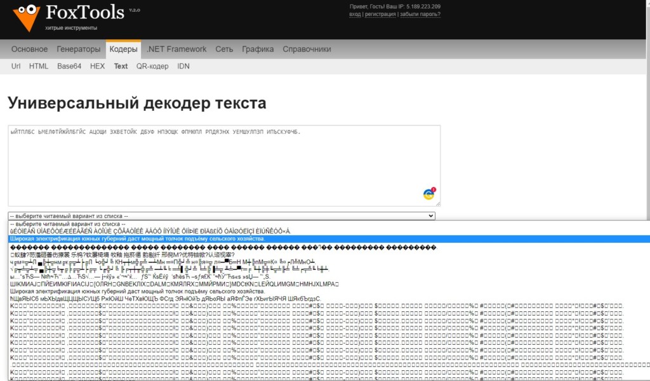Go to the HTML coder submenu
The width and height of the screenshot is (650, 381).
(39, 67)
